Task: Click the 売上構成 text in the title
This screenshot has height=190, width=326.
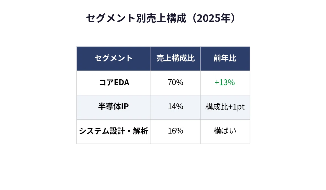Action: click(x=166, y=18)
